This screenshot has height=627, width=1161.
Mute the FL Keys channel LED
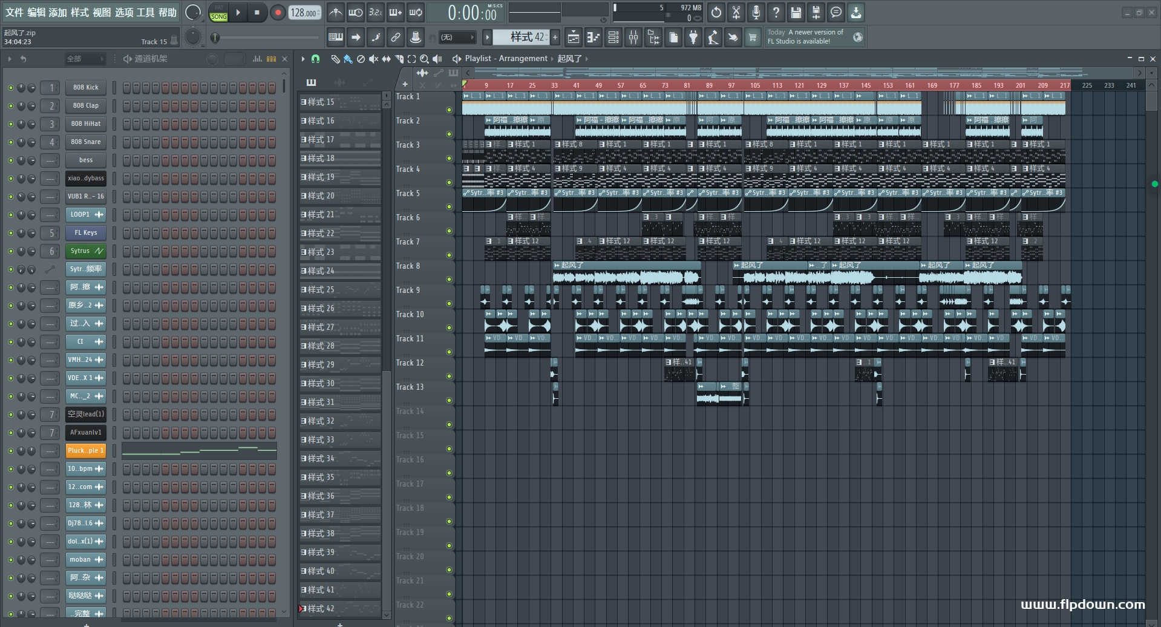[x=10, y=233]
